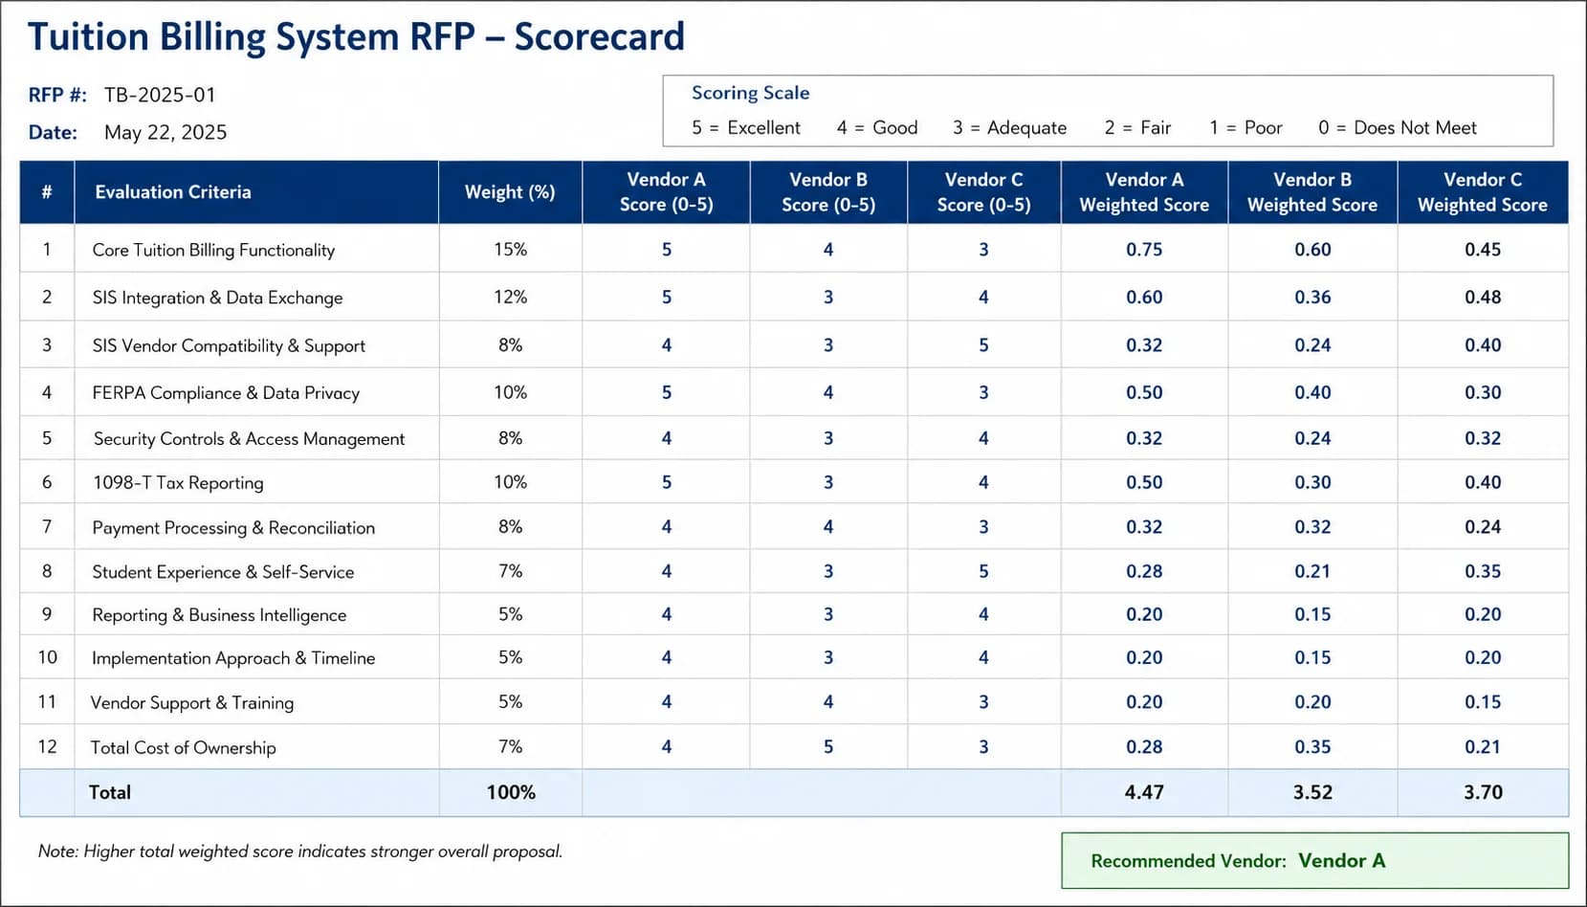
Task: Click the 'Vendor B Score (0-5)' header
Action: coord(828,191)
